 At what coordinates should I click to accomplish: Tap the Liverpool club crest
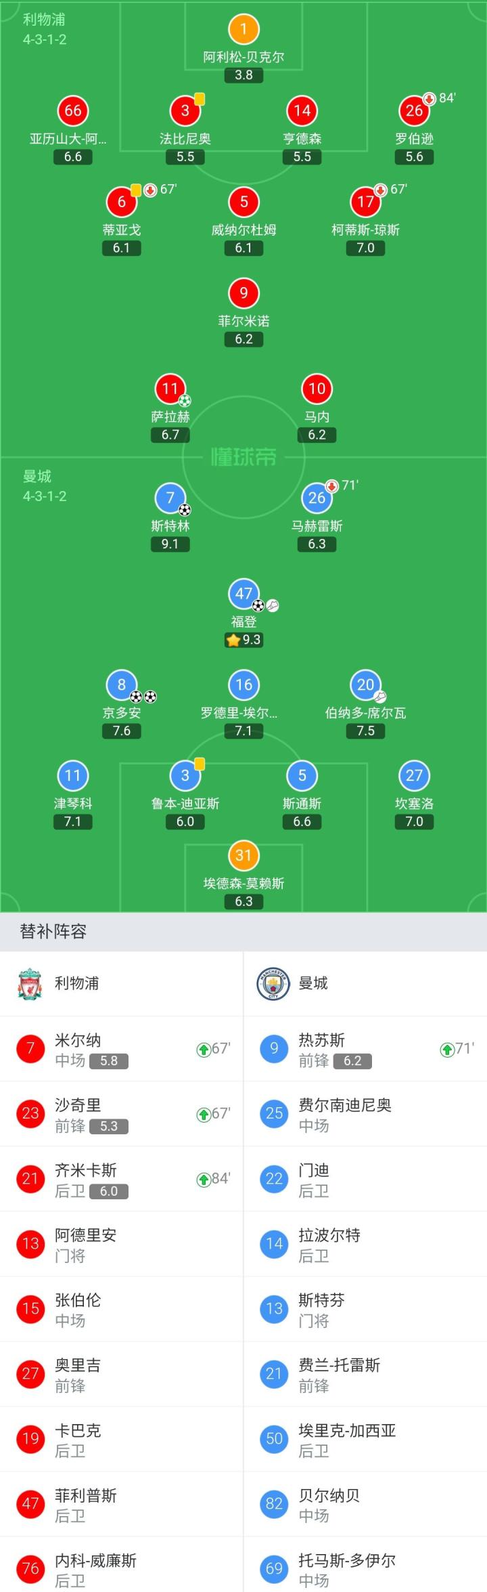click(30, 983)
